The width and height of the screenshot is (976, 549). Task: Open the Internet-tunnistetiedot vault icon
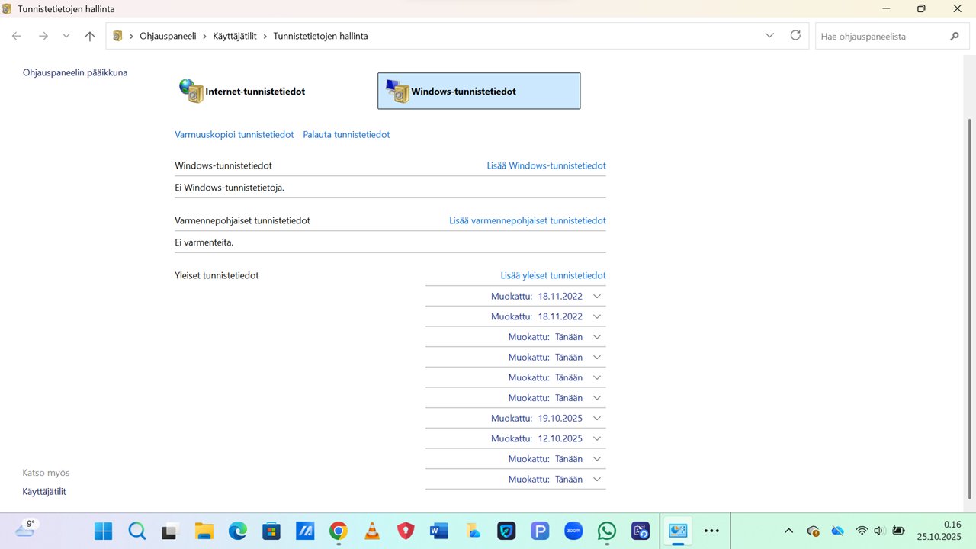pos(191,91)
